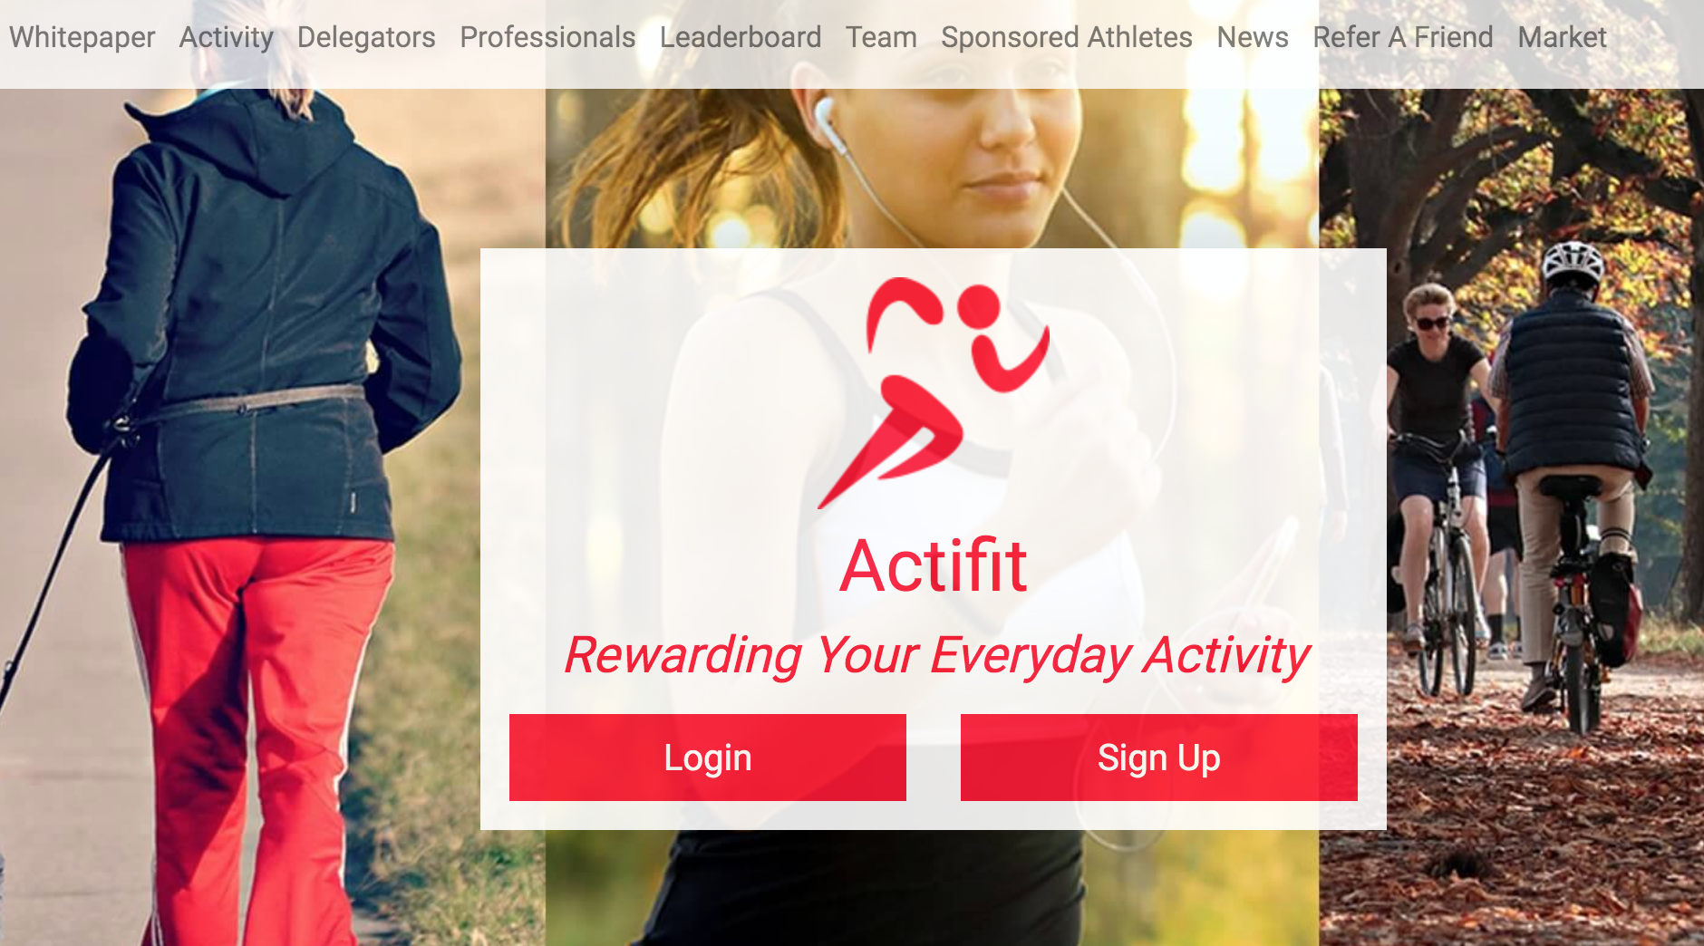1704x946 pixels.
Task: Open the Delegators page
Action: point(366,37)
